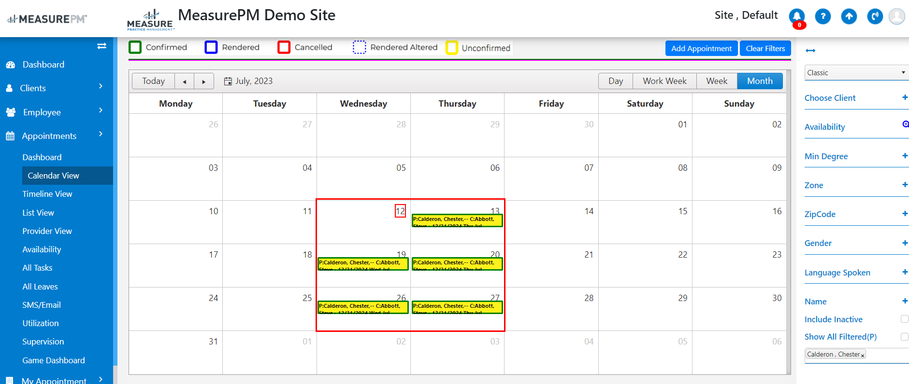Collapse the Appointments menu chevron
This screenshot has height=384, width=909.
click(x=101, y=134)
